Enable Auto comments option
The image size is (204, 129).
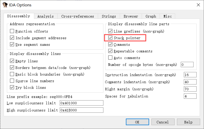pyautogui.click(x=110, y=58)
